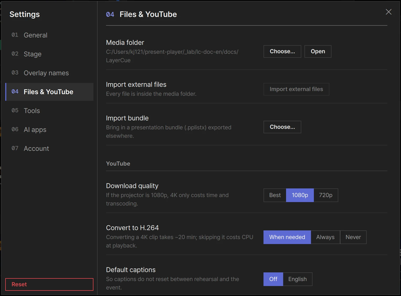
Task: Set Download quality to 1080p
Action: point(300,195)
